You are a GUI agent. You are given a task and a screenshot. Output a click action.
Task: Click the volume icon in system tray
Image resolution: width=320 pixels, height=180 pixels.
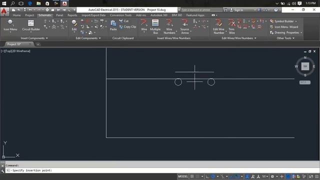294,3
